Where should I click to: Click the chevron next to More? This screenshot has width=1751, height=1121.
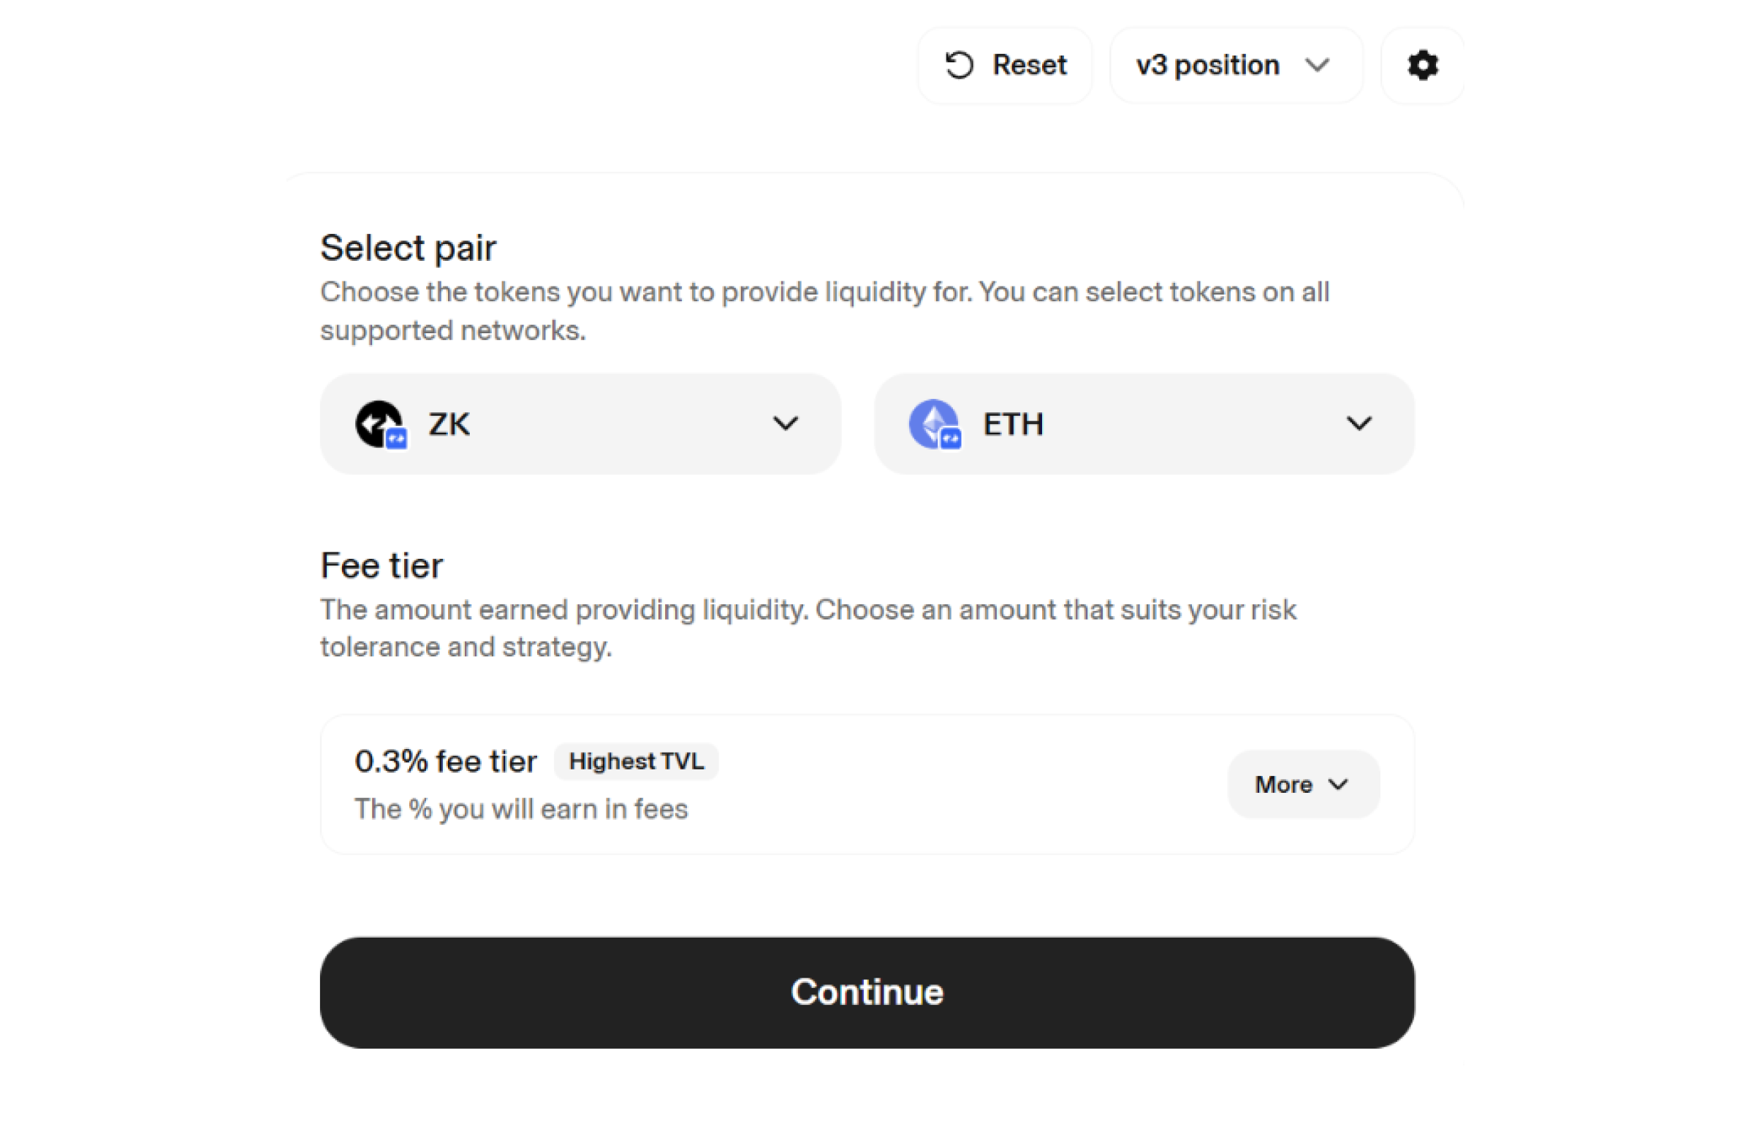(1340, 784)
